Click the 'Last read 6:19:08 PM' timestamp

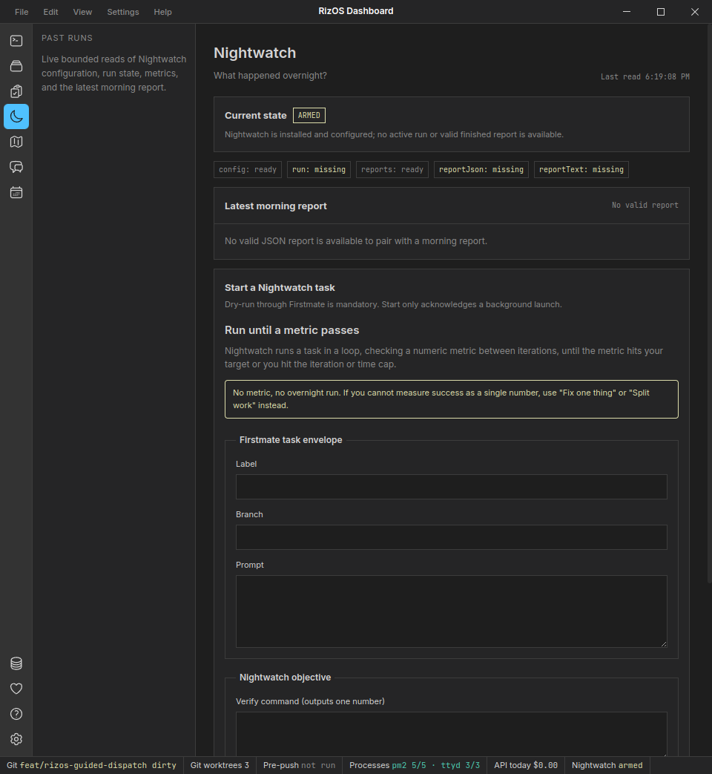(645, 77)
